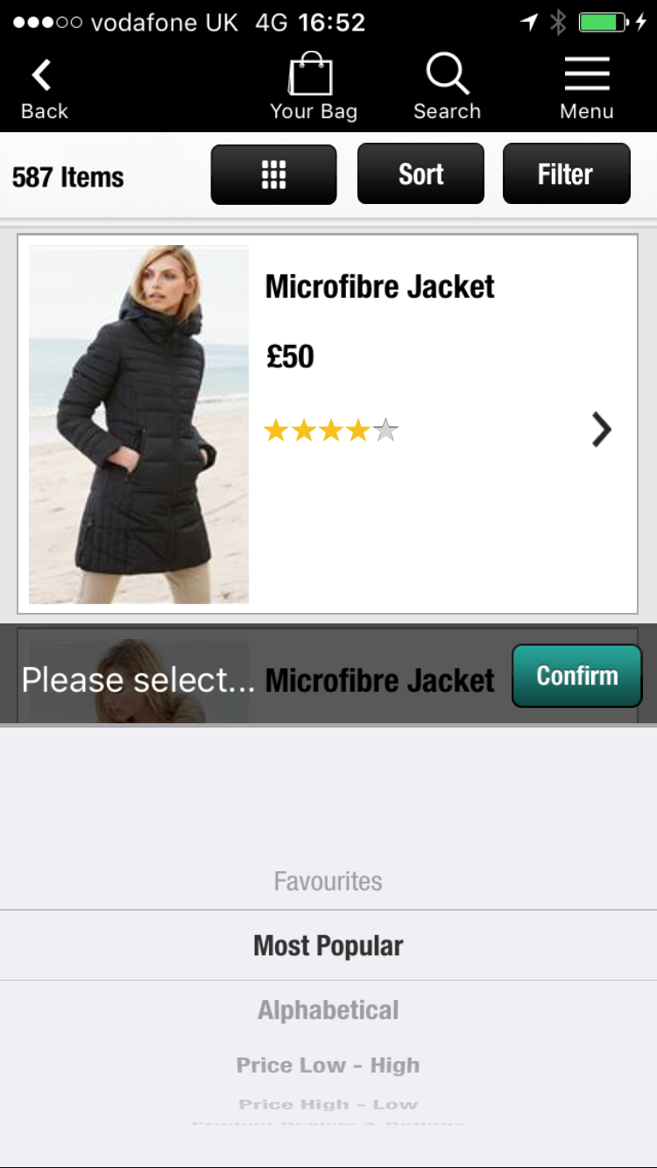The height and width of the screenshot is (1168, 657).
Task: Choose Alphabetical sort option
Action: 328,1010
